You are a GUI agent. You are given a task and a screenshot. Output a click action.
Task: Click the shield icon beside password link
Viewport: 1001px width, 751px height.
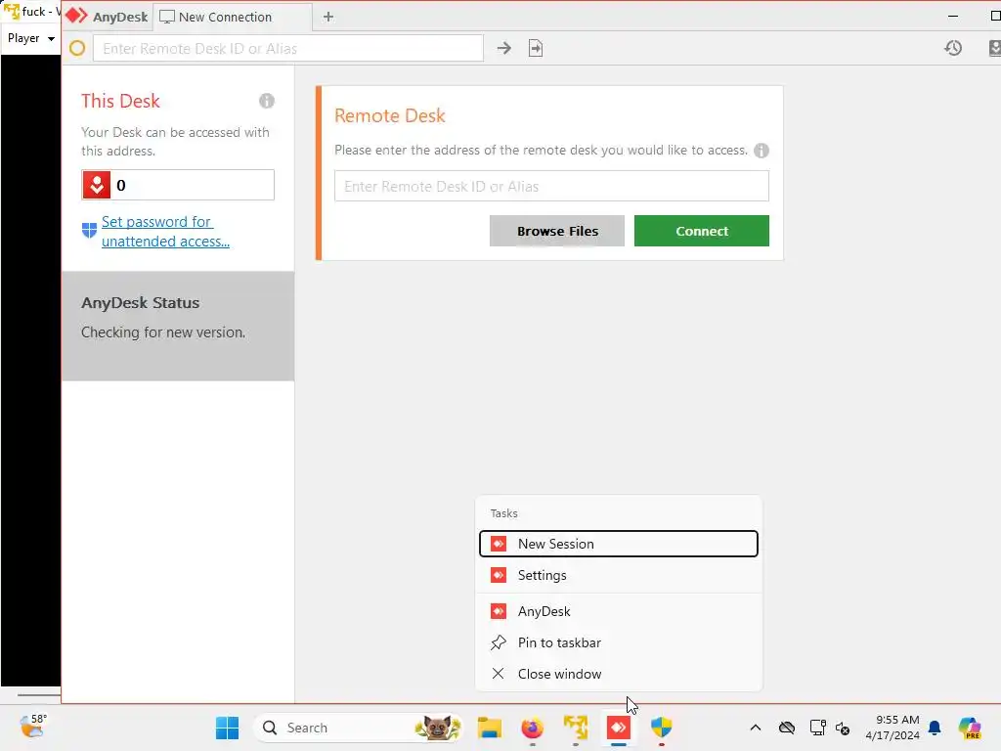[89, 230]
